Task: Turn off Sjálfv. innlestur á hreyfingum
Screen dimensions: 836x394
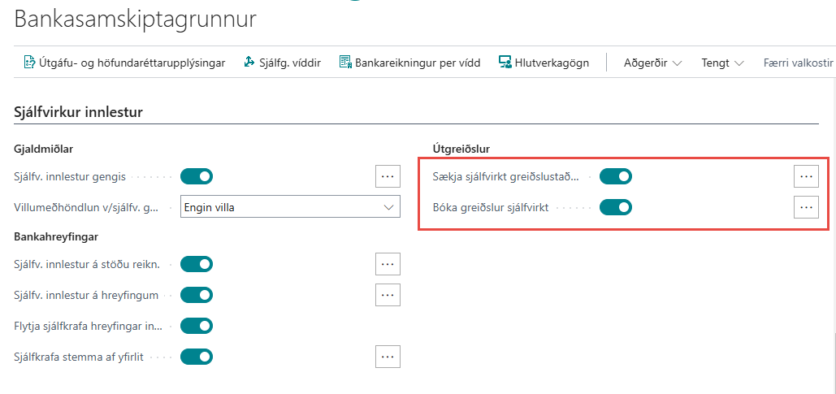Action: [x=197, y=295]
